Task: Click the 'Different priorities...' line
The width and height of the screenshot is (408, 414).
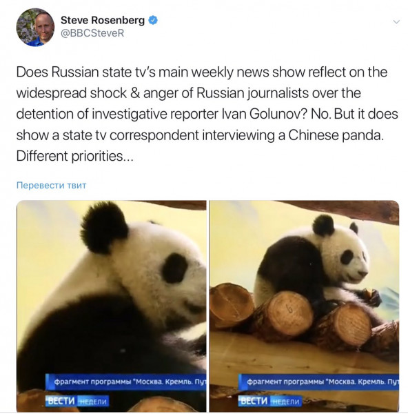Action: pyautogui.click(x=75, y=156)
